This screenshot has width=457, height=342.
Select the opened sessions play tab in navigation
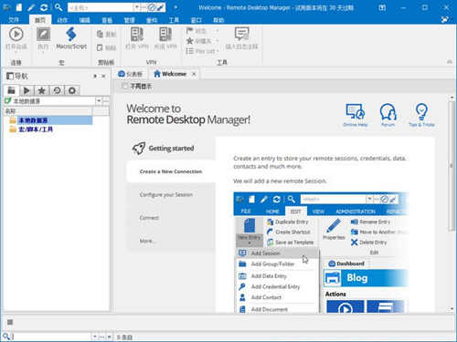(27, 90)
